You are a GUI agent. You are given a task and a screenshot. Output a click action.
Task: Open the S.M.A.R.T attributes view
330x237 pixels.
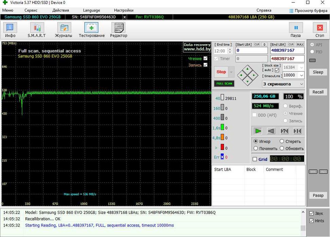(x=37, y=30)
